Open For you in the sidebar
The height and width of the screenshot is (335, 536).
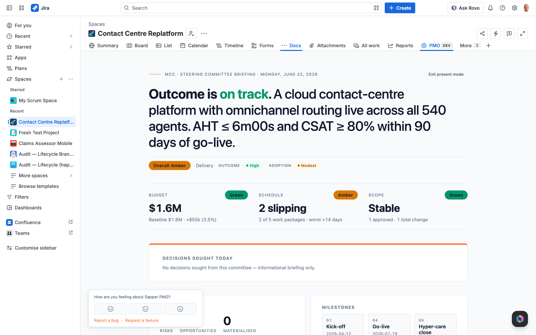pyautogui.click(x=40, y=25)
